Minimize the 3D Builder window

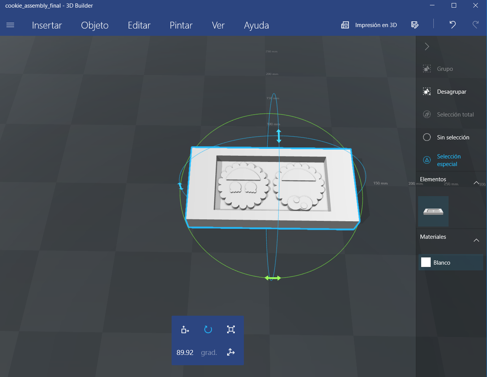click(x=432, y=5)
